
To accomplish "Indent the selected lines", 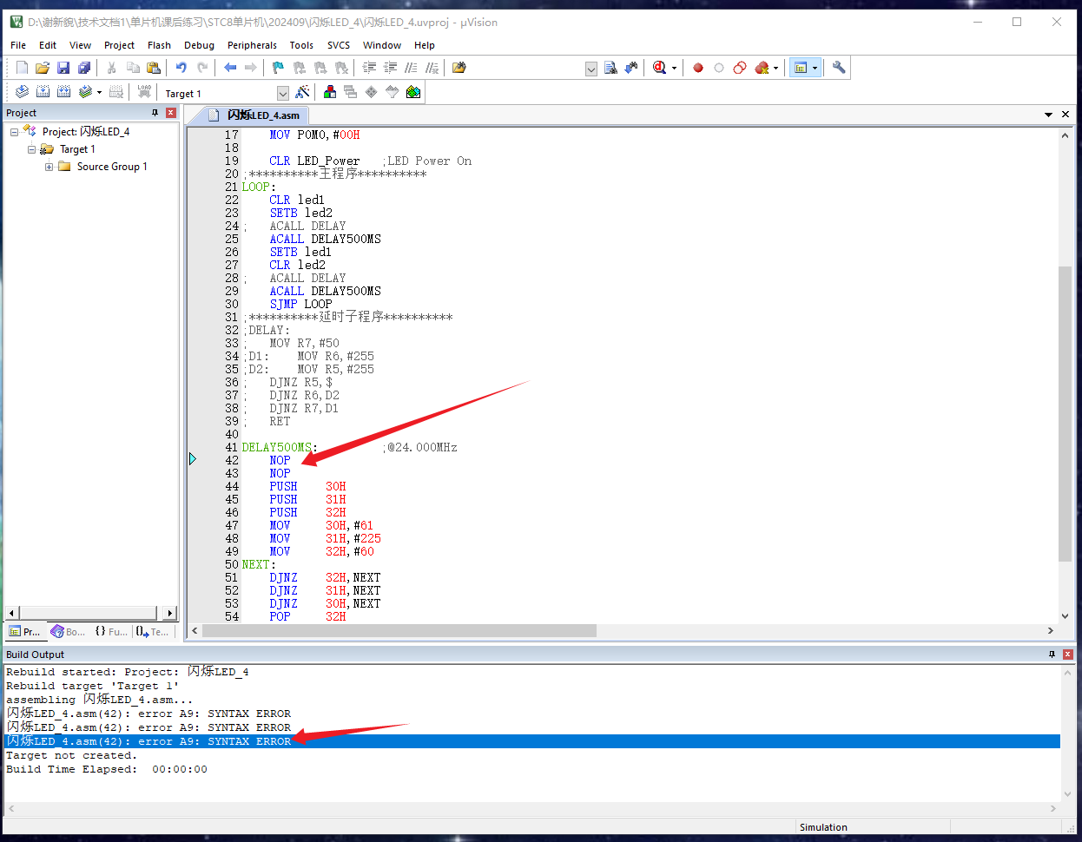I will (x=369, y=68).
